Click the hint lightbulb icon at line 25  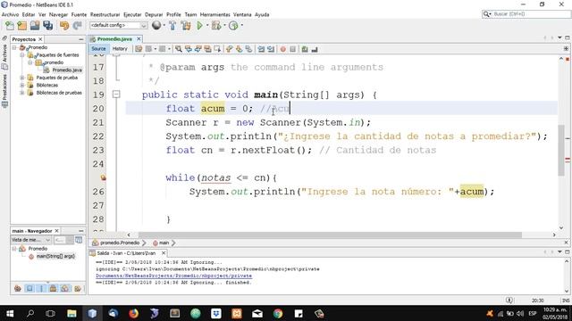pyautogui.click(x=104, y=178)
